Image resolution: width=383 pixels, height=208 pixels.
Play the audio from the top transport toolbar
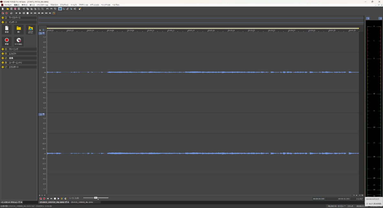pyautogui.click(x=20, y=13)
